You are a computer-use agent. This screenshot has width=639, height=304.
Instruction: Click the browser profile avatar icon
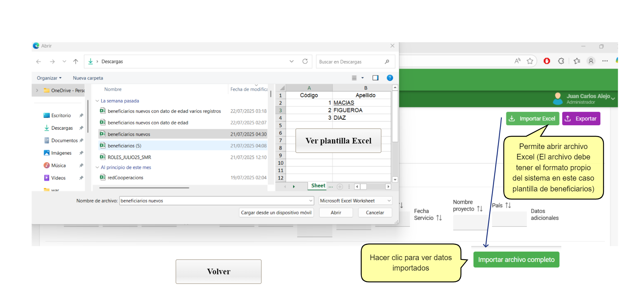coord(591,61)
